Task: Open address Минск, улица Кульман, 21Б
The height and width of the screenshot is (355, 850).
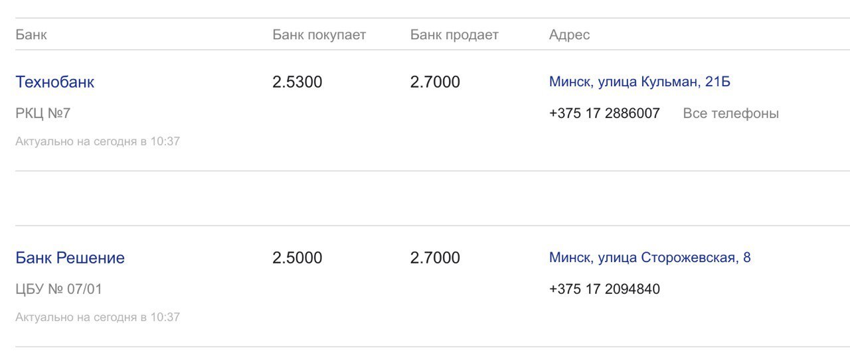Action: 639,82
